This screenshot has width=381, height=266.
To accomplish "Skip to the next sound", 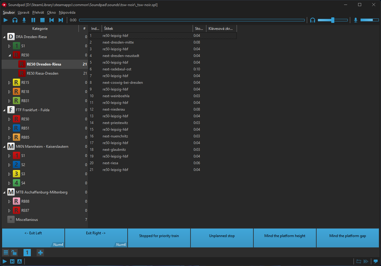I will pos(61,20).
